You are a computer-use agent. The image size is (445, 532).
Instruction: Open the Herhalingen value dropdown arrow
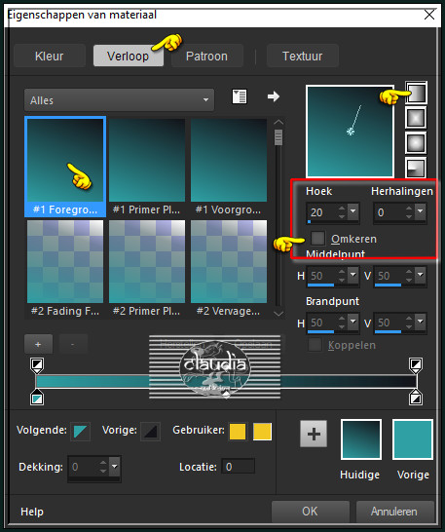(420, 211)
